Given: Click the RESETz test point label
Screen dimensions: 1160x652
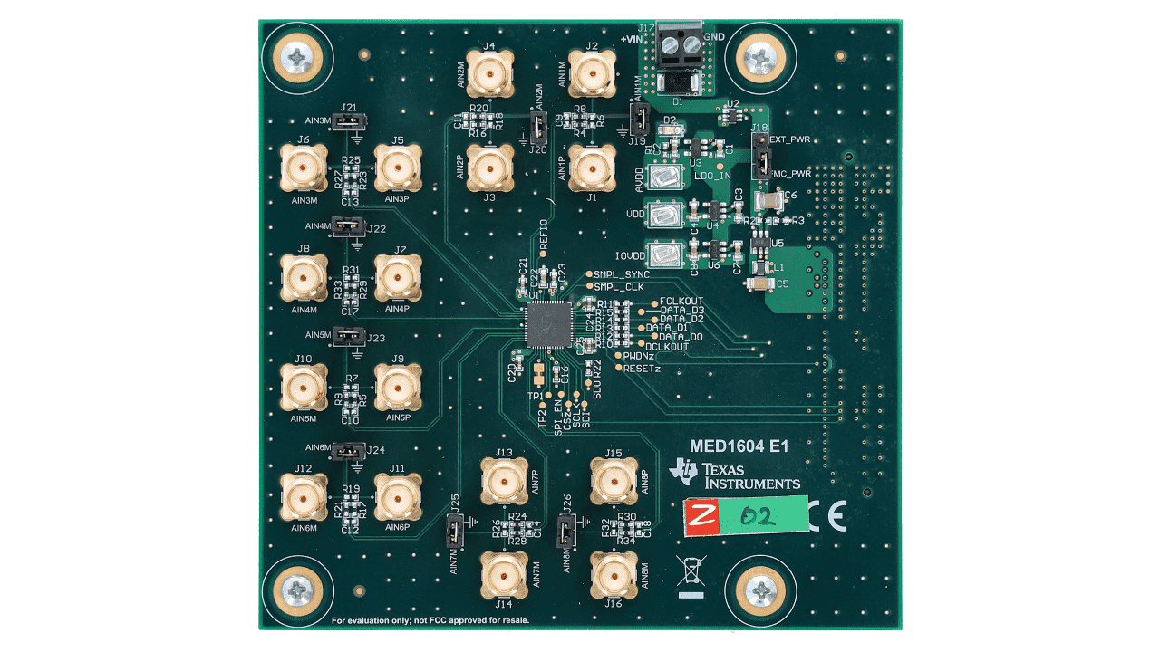Looking at the screenshot, I should (x=643, y=369).
